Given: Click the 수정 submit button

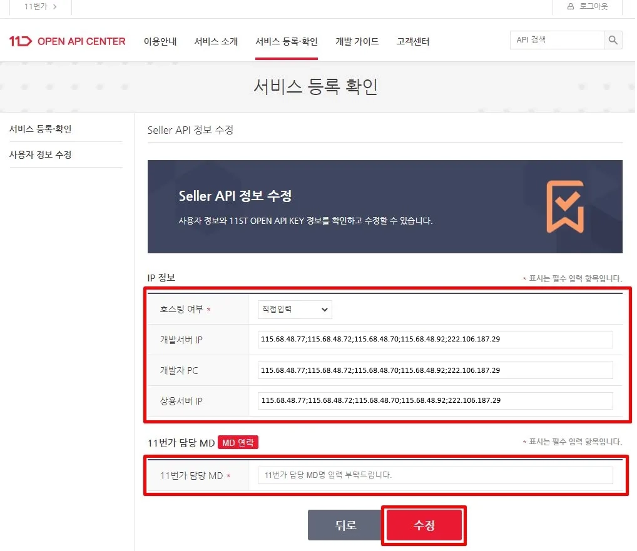Looking at the screenshot, I should click(x=424, y=525).
